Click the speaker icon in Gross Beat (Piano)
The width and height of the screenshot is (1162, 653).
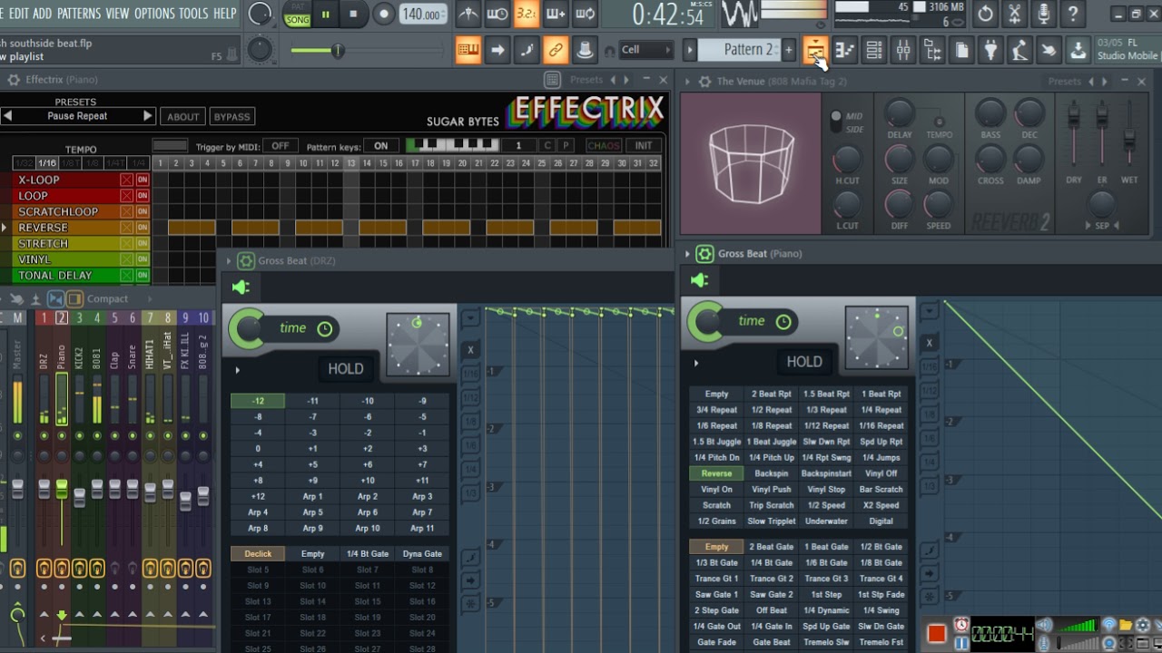699,280
